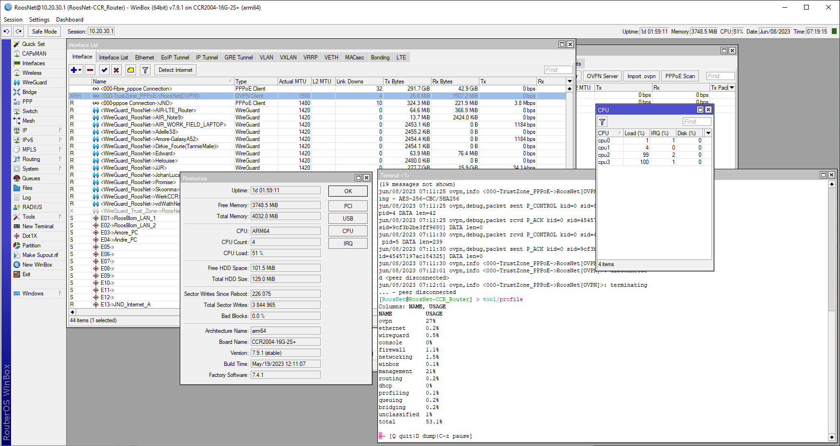Open the Session menu
Viewport: 840px width, 446px height.
(x=12, y=19)
